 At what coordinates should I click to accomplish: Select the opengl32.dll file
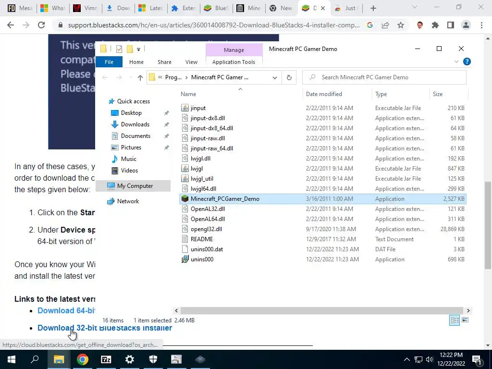tap(206, 229)
